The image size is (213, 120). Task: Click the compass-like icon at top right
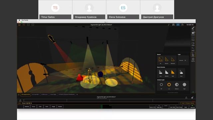point(173,25)
